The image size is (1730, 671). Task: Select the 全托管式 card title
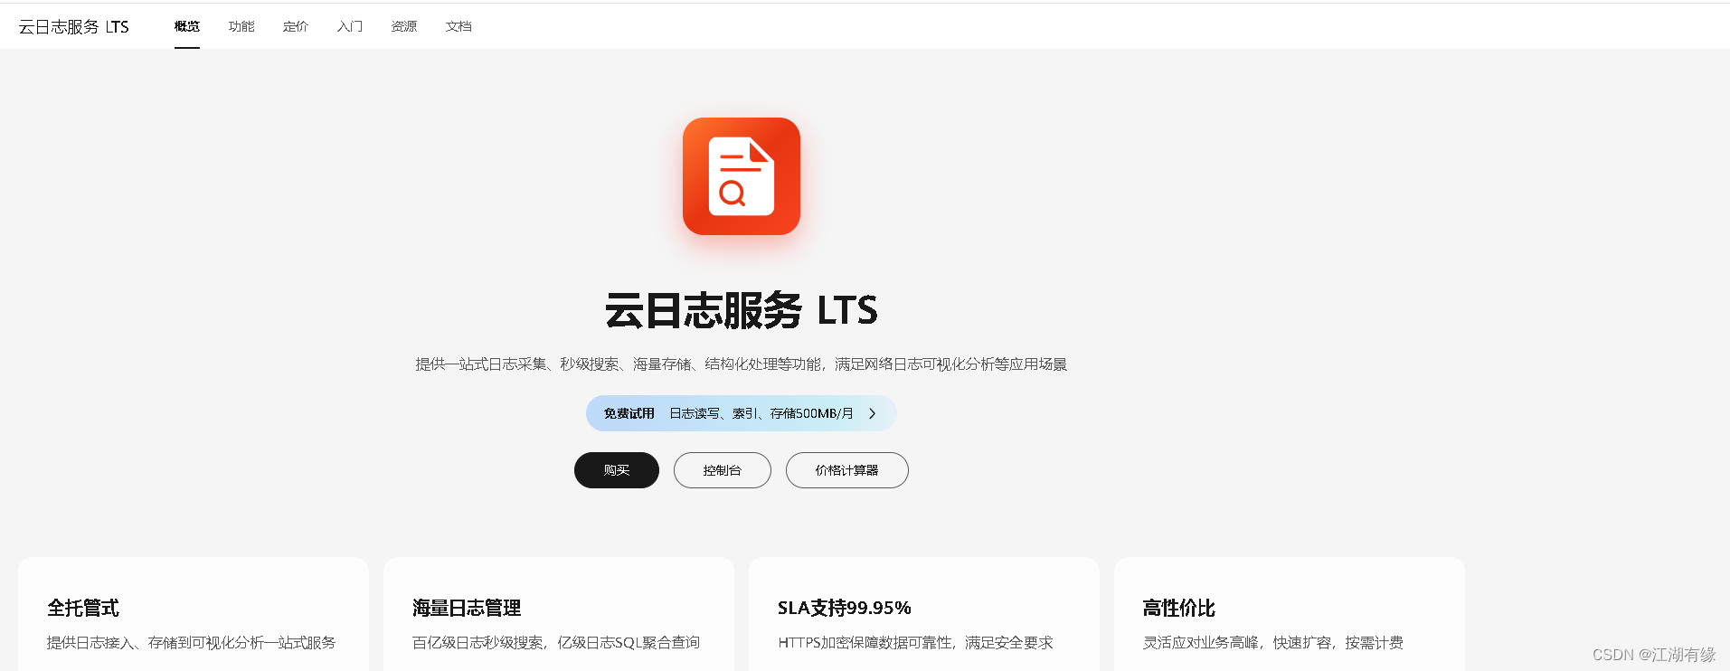click(83, 608)
